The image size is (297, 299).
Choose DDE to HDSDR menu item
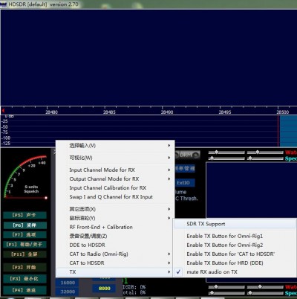[87, 245]
